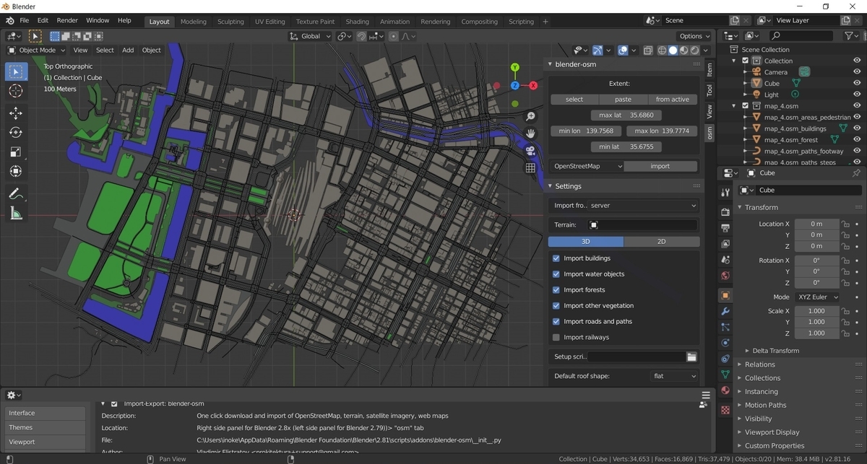
Task: Click the viewport zoom magnifier icon
Action: 530,116
